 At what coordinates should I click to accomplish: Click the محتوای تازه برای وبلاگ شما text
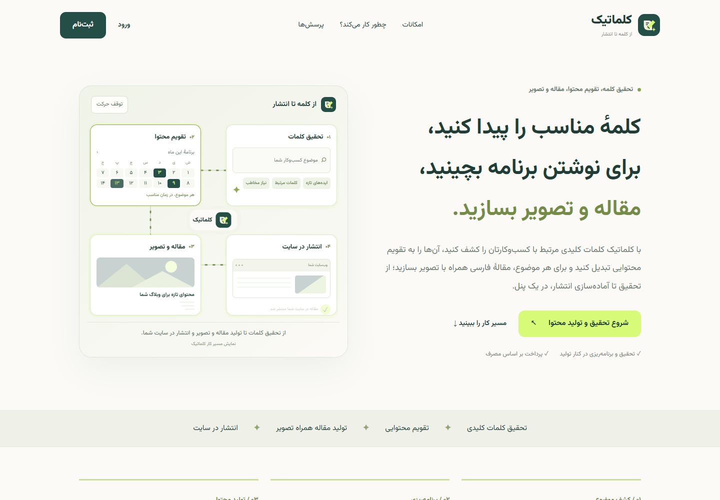tap(167, 295)
